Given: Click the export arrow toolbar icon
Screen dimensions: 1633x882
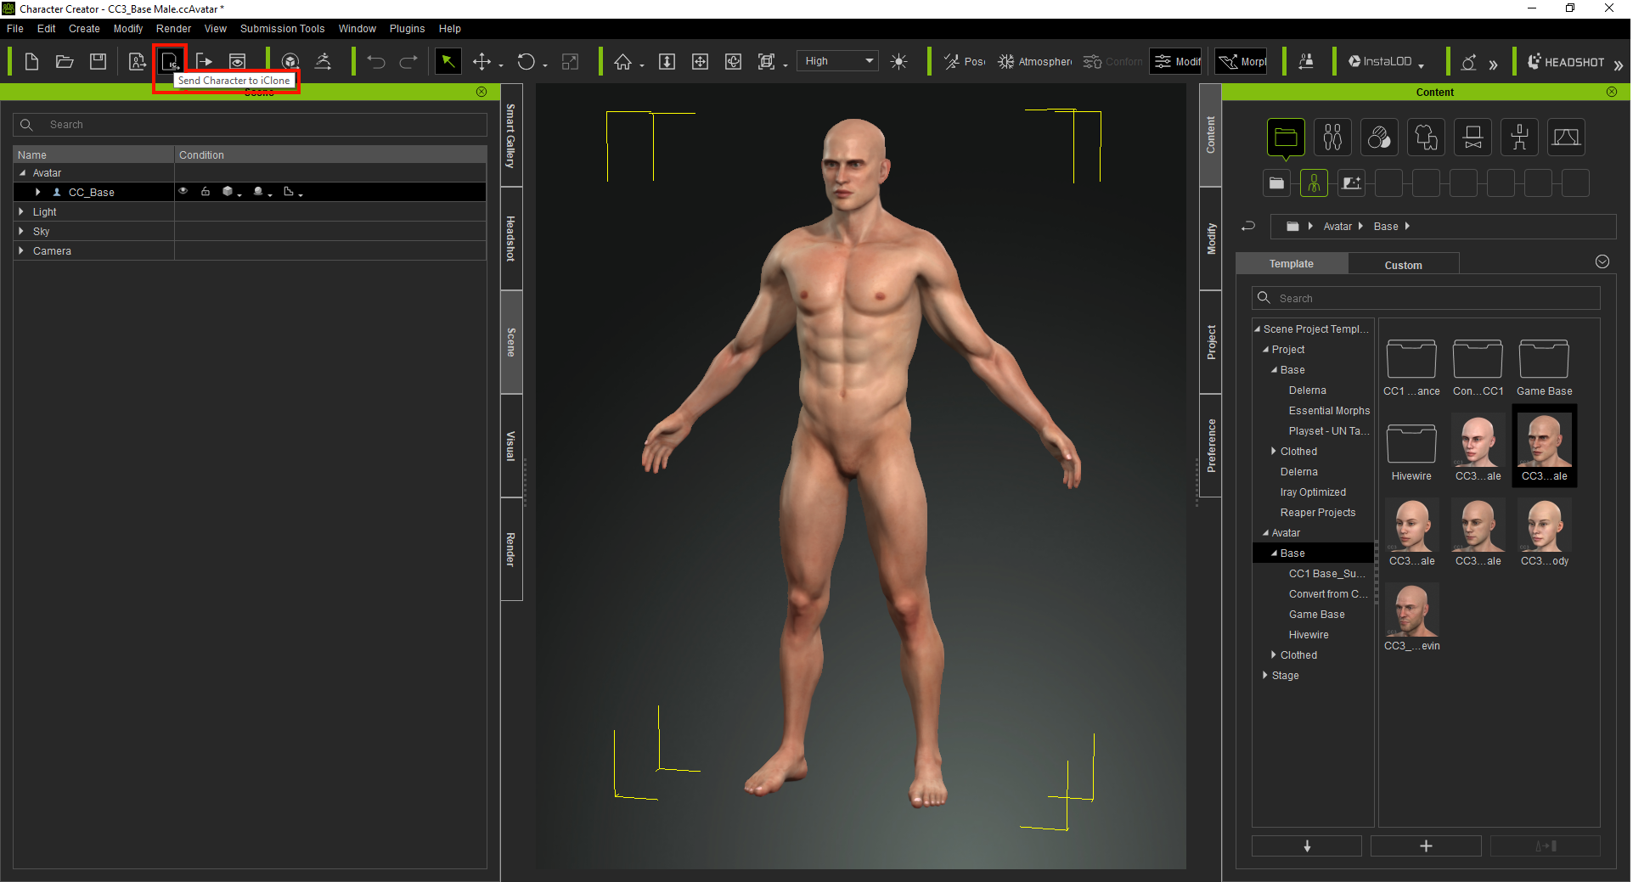Looking at the screenshot, I should [204, 62].
